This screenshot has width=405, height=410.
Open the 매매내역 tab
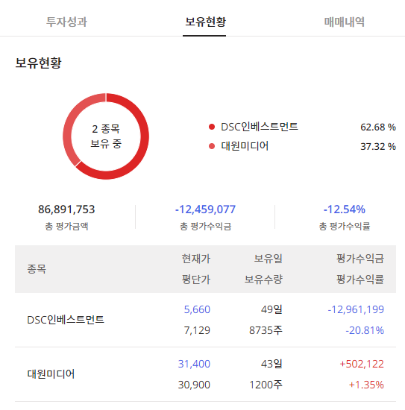[x=344, y=22]
